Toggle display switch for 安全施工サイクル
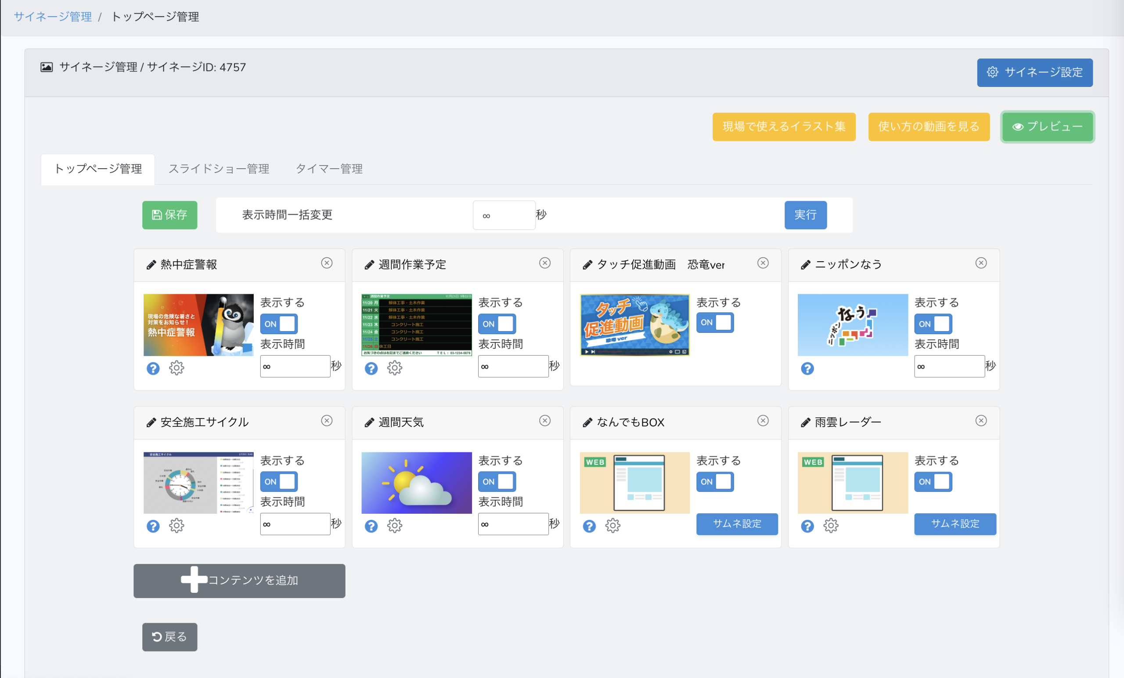Image resolution: width=1124 pixels, height=678 pixels. [279, 482]
